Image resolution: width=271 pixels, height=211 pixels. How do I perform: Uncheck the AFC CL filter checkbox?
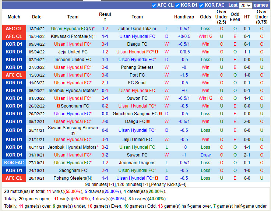tap(154, 5)
